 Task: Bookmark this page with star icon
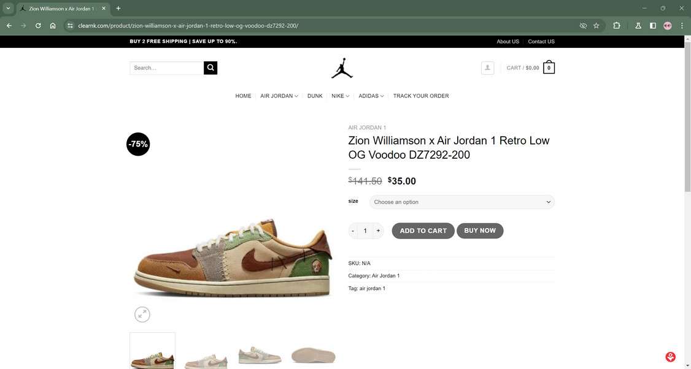596,26
